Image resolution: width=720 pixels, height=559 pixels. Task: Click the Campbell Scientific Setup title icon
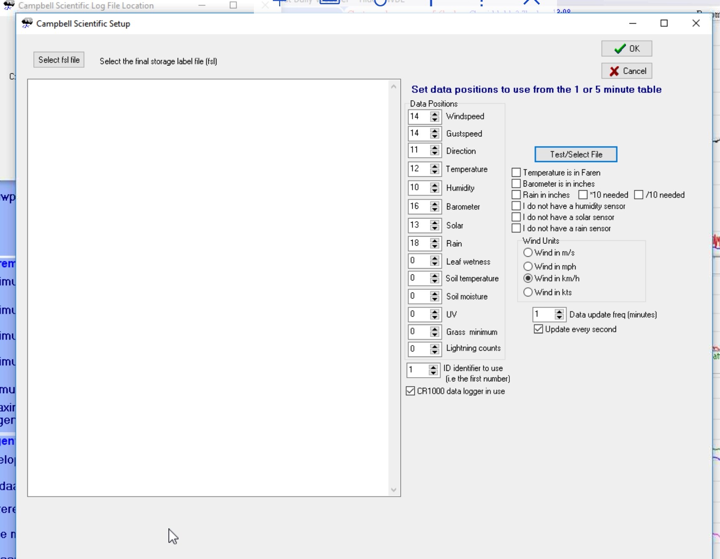[27, 23]
